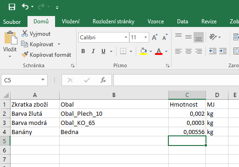Screen dimensions: 239x167
Task: Open Schránka clipboard dialog launcher
Action: coord(72,65)
